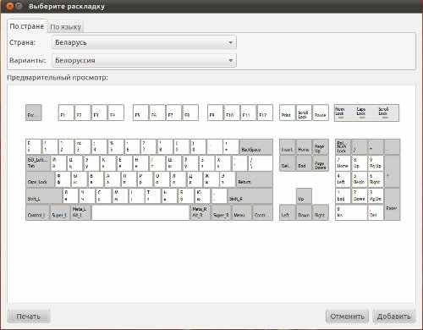Click the Caps Lock key in the preview
Image resolution: width=423 pixels, height=330 pixels.
tap(40, 179)
